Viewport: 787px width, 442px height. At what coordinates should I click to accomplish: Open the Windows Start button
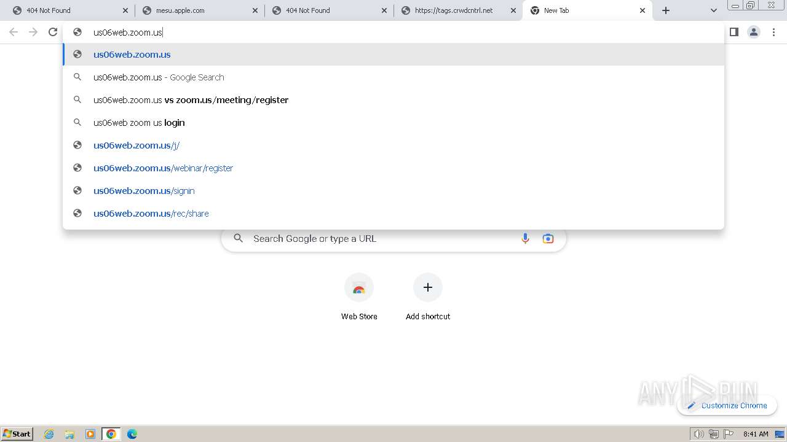tap(17, 434)
